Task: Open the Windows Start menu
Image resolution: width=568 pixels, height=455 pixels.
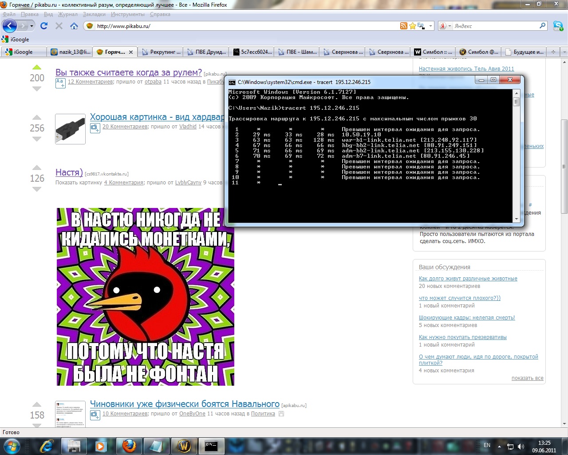Action: coord(11,446)
